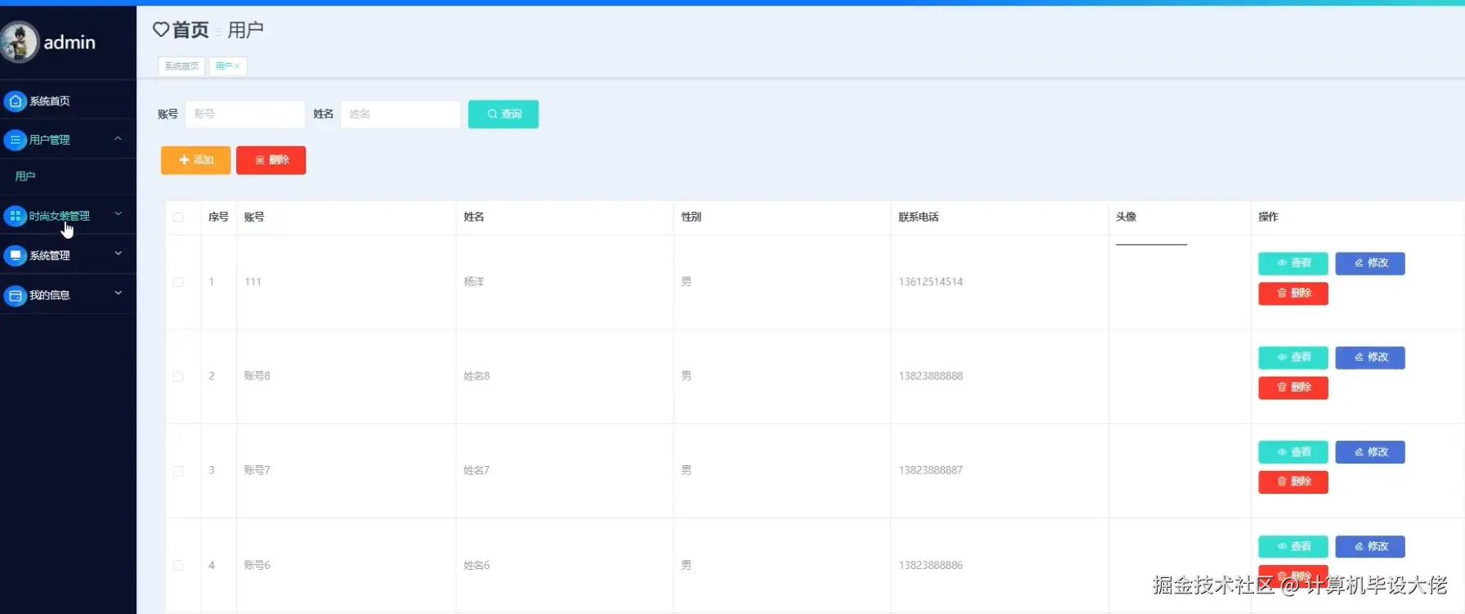The width and height of the screenshot is (1465, 614).
Task: Click 查看 for user 杨洋
Action: 1293,263
